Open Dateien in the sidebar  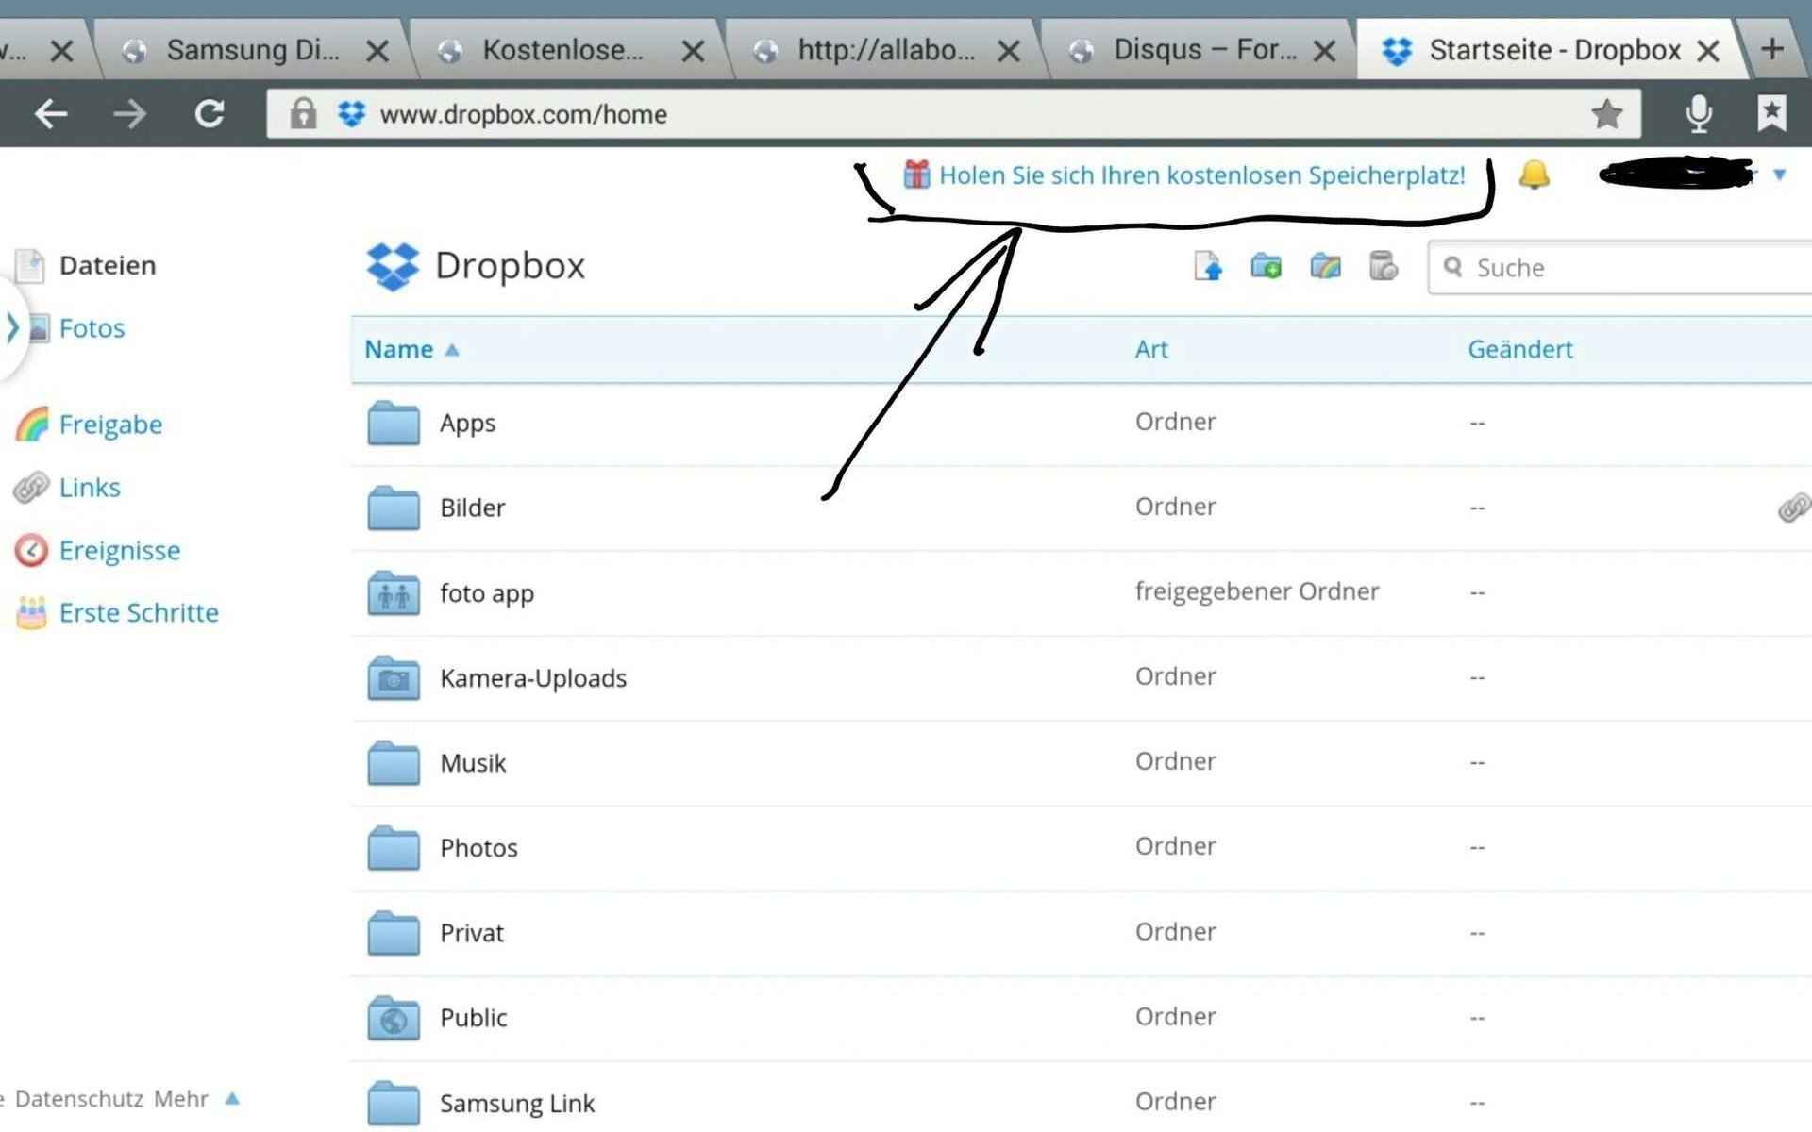pyautogui.click(x=108, y=265)
